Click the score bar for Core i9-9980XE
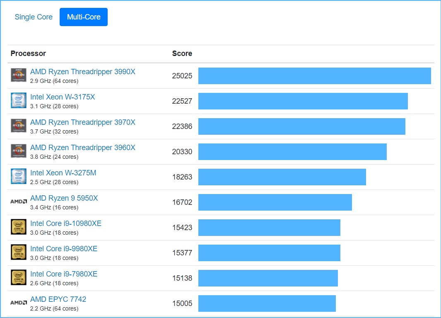 click(x=269, y=253)
